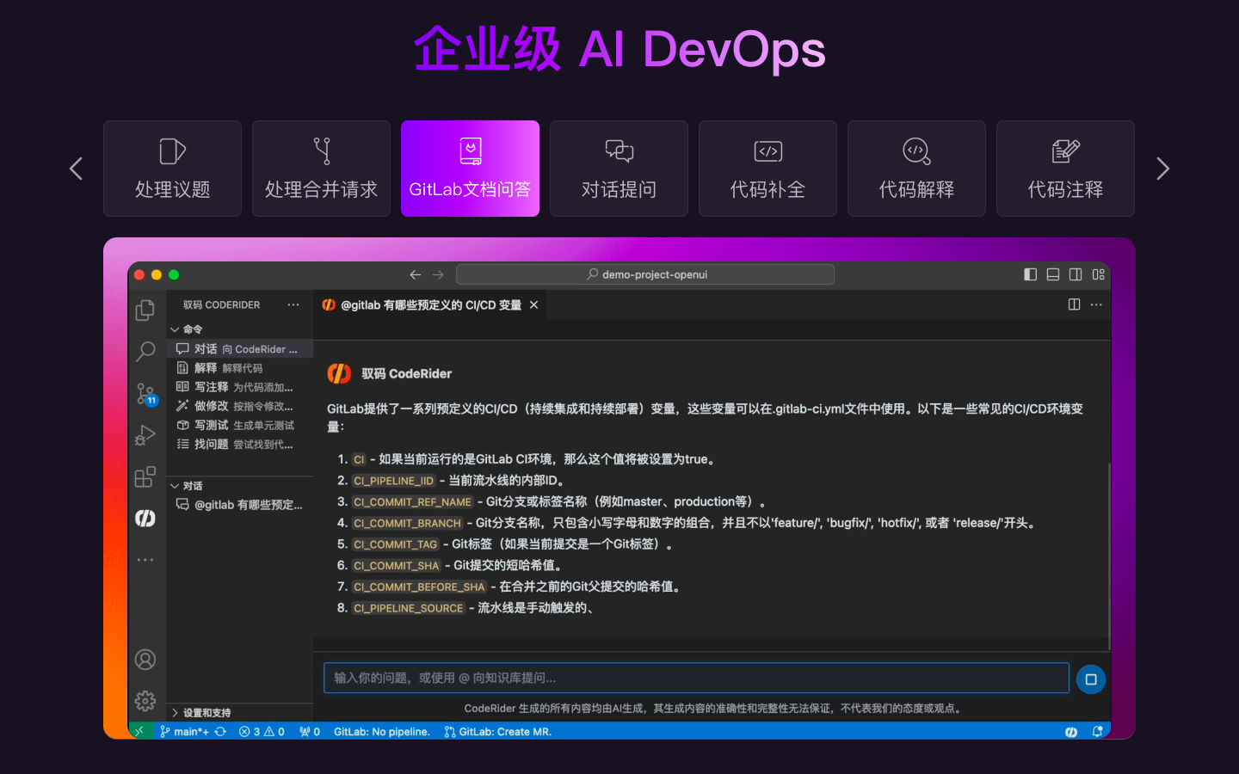Viewport: 1239px width, 774px height.
Task: Toggle the bottom panel layout icon
Action: pyautogui.click(x=1052, y=274)
